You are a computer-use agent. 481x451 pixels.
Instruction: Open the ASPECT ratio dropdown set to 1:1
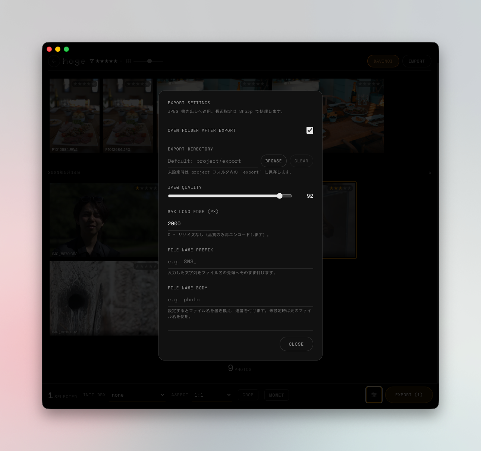click(211, 395)
